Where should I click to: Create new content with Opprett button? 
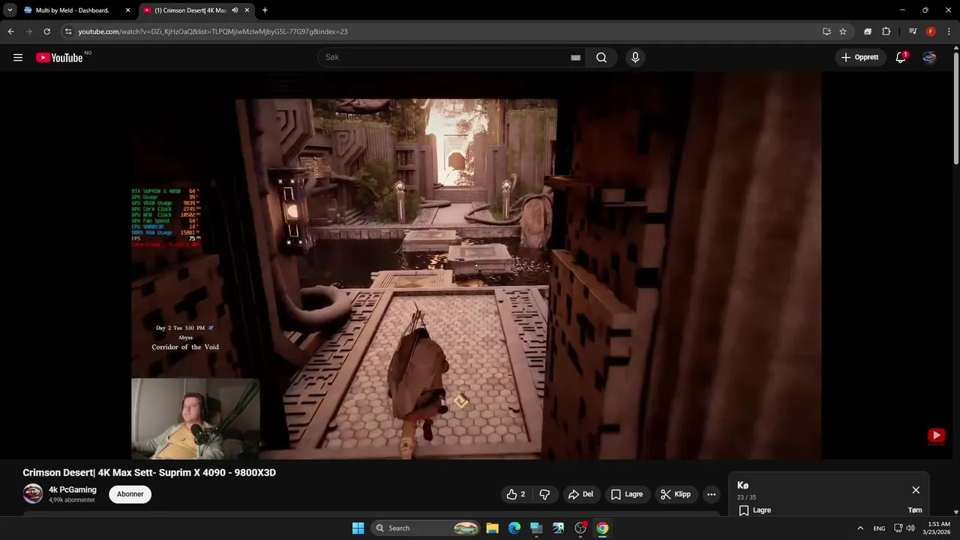click(859, 58)
